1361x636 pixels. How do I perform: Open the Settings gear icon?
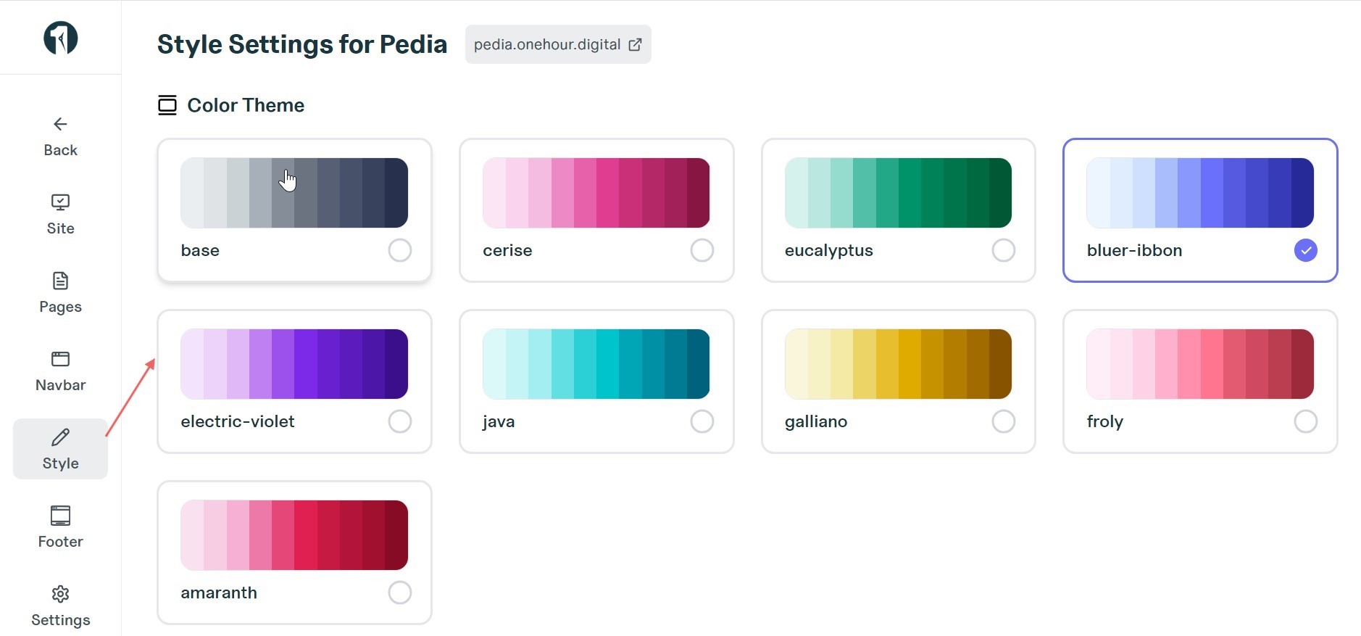coord(60,594)
